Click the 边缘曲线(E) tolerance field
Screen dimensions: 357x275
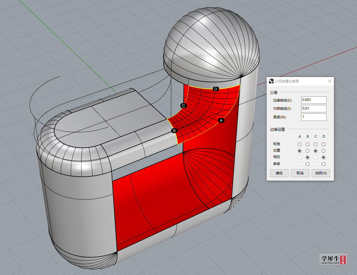[x=314, y=100]
